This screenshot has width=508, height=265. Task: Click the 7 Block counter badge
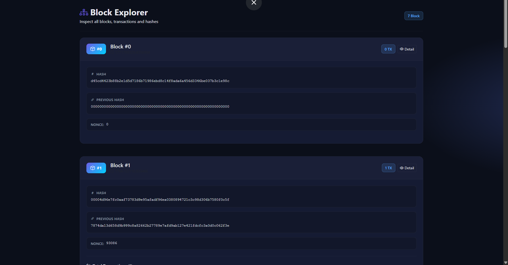pos(413,16)
